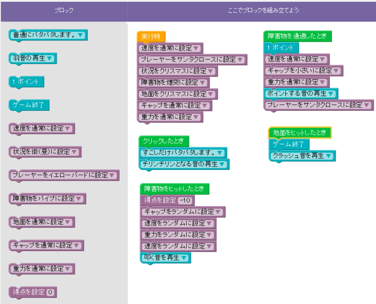Screen dimensions: 376x304
Task: Click the 0 field in toolbox 得点を設定
Action: [50, 292]
